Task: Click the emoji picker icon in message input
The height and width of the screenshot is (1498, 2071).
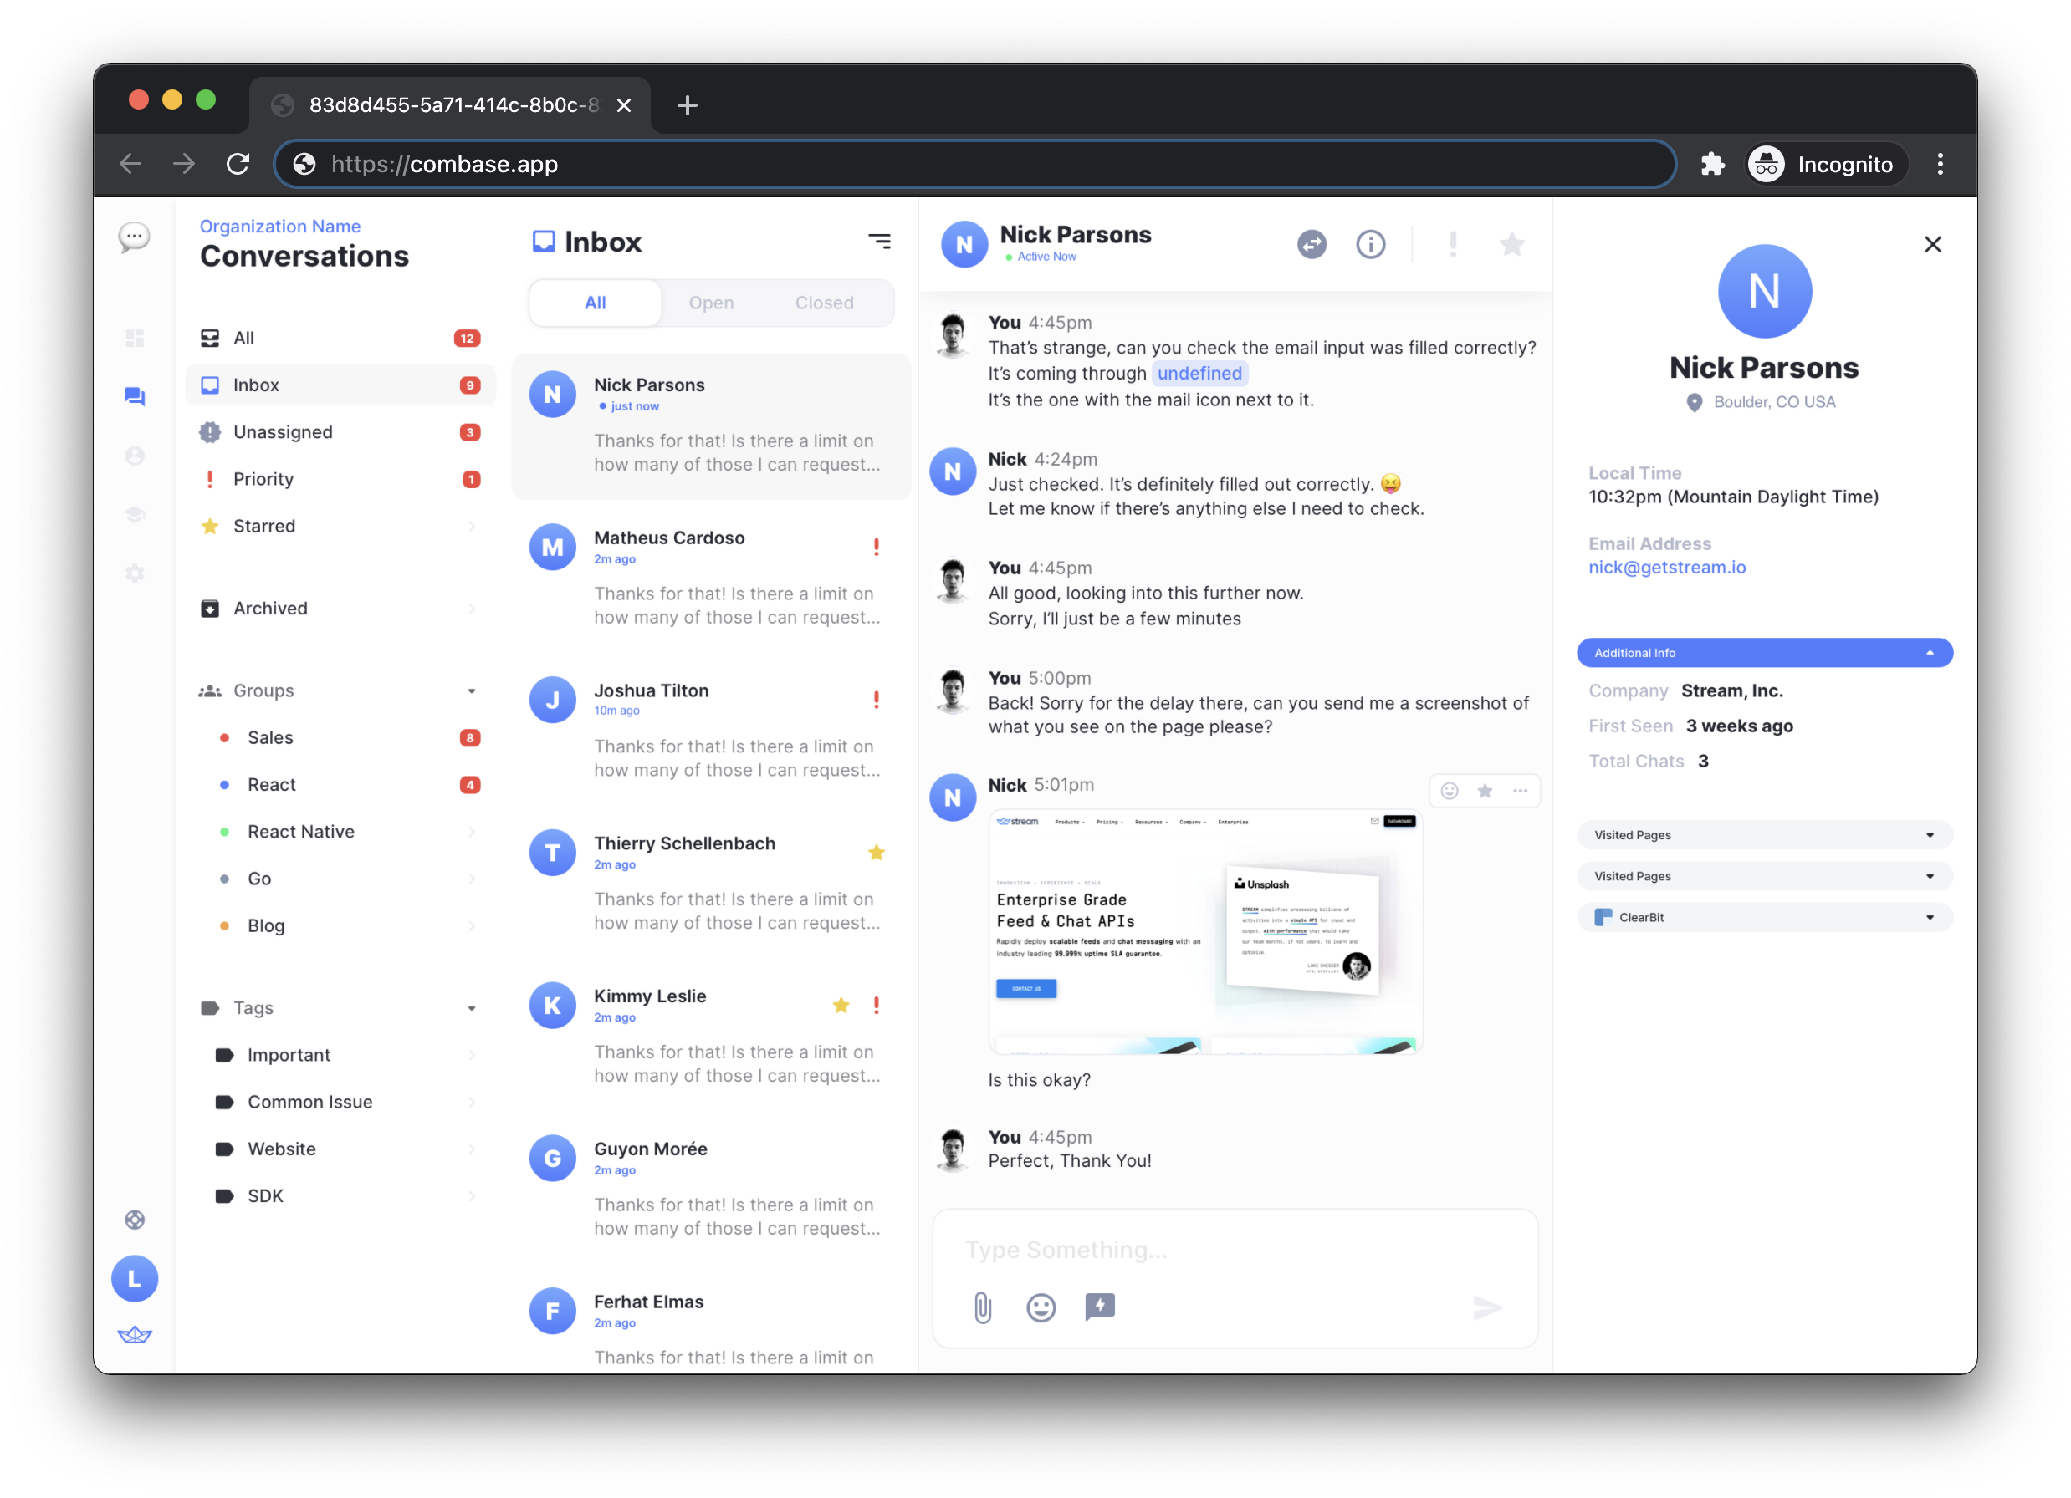Action: [1042, 1303]
